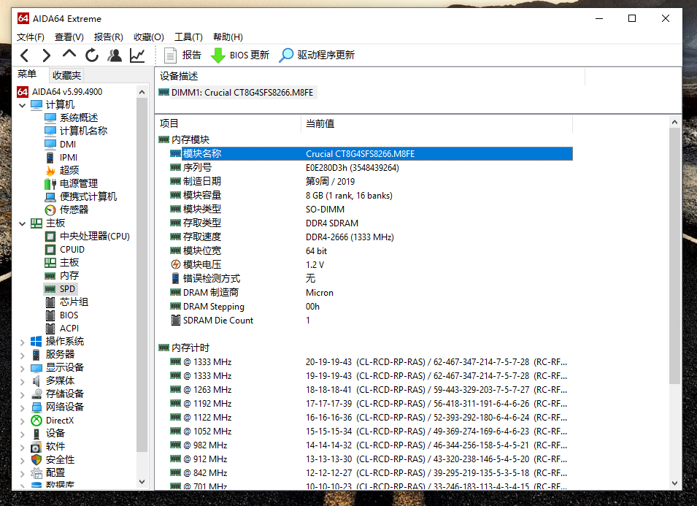
Task: Select DMI icon in tree
Action: (x=50, y=144)
